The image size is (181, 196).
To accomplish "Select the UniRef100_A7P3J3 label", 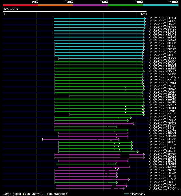I will (162, 46).
